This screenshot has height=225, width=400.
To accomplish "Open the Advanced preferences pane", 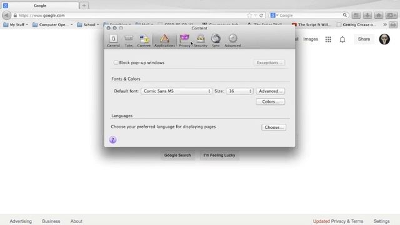I will click(x=232, y=41).
